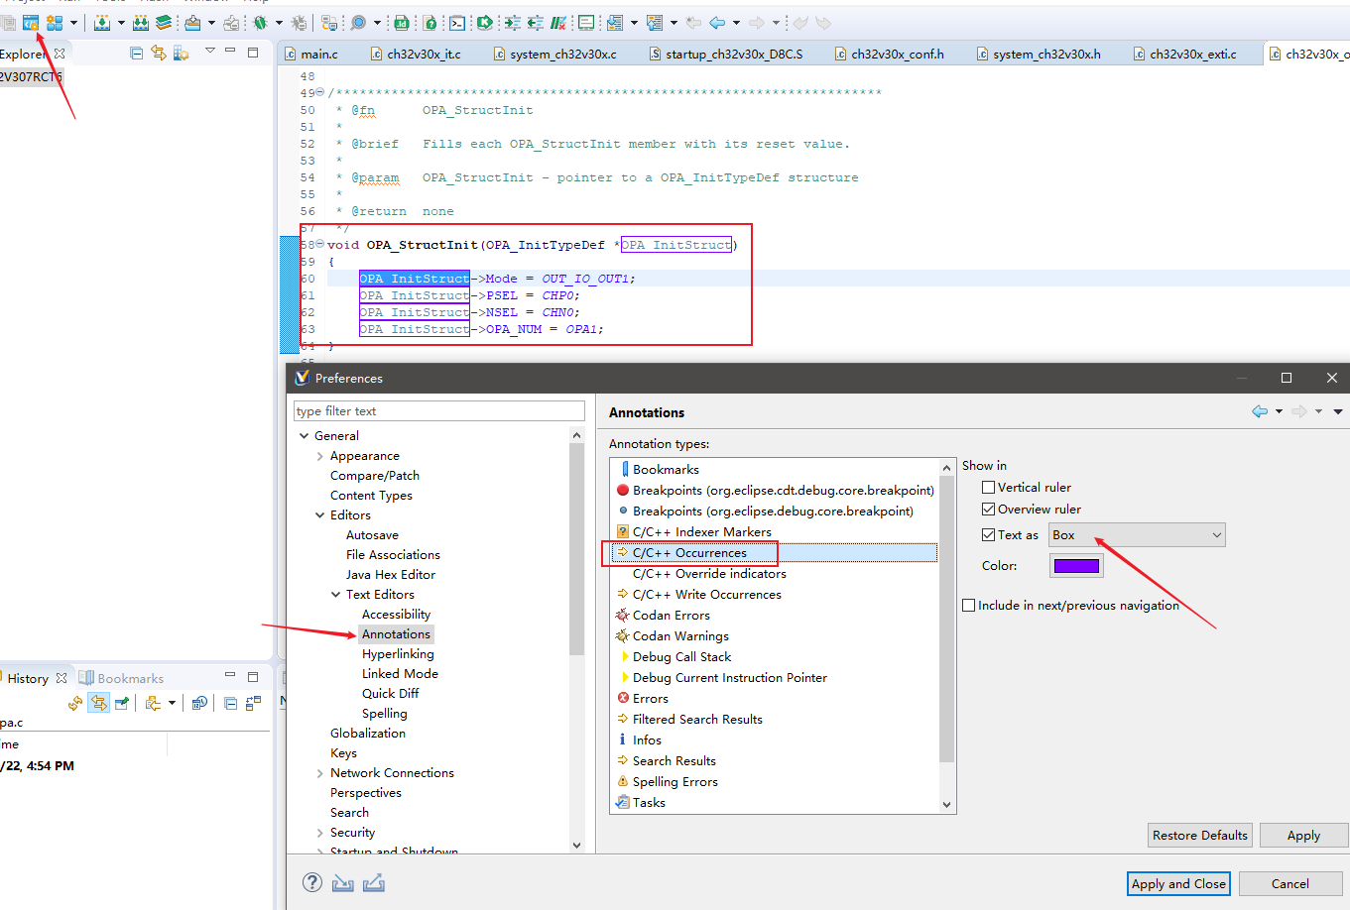Collapse the Editors tree node

[x=319, y=515]
